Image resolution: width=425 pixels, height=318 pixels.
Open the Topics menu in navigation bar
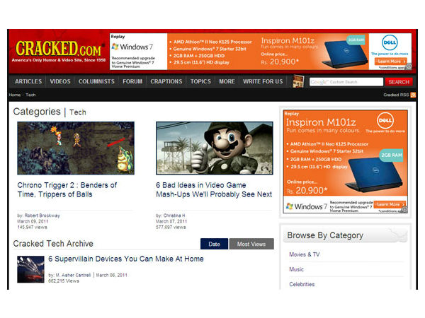coord(200,81)
